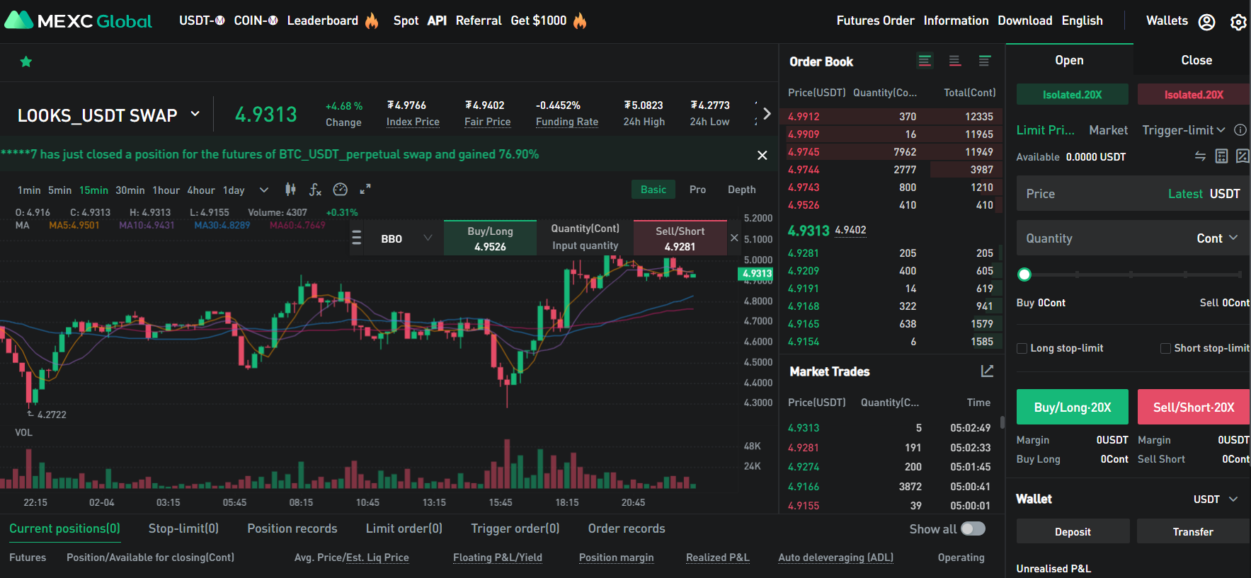The width and height of the screenshot is (1251, 578).
Task: Click the Buy/Long-20X button
Action: 1073,407
